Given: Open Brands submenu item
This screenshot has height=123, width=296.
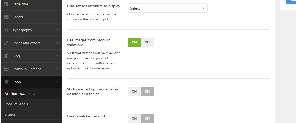Looking at the screenshot, I should [10, 114].
